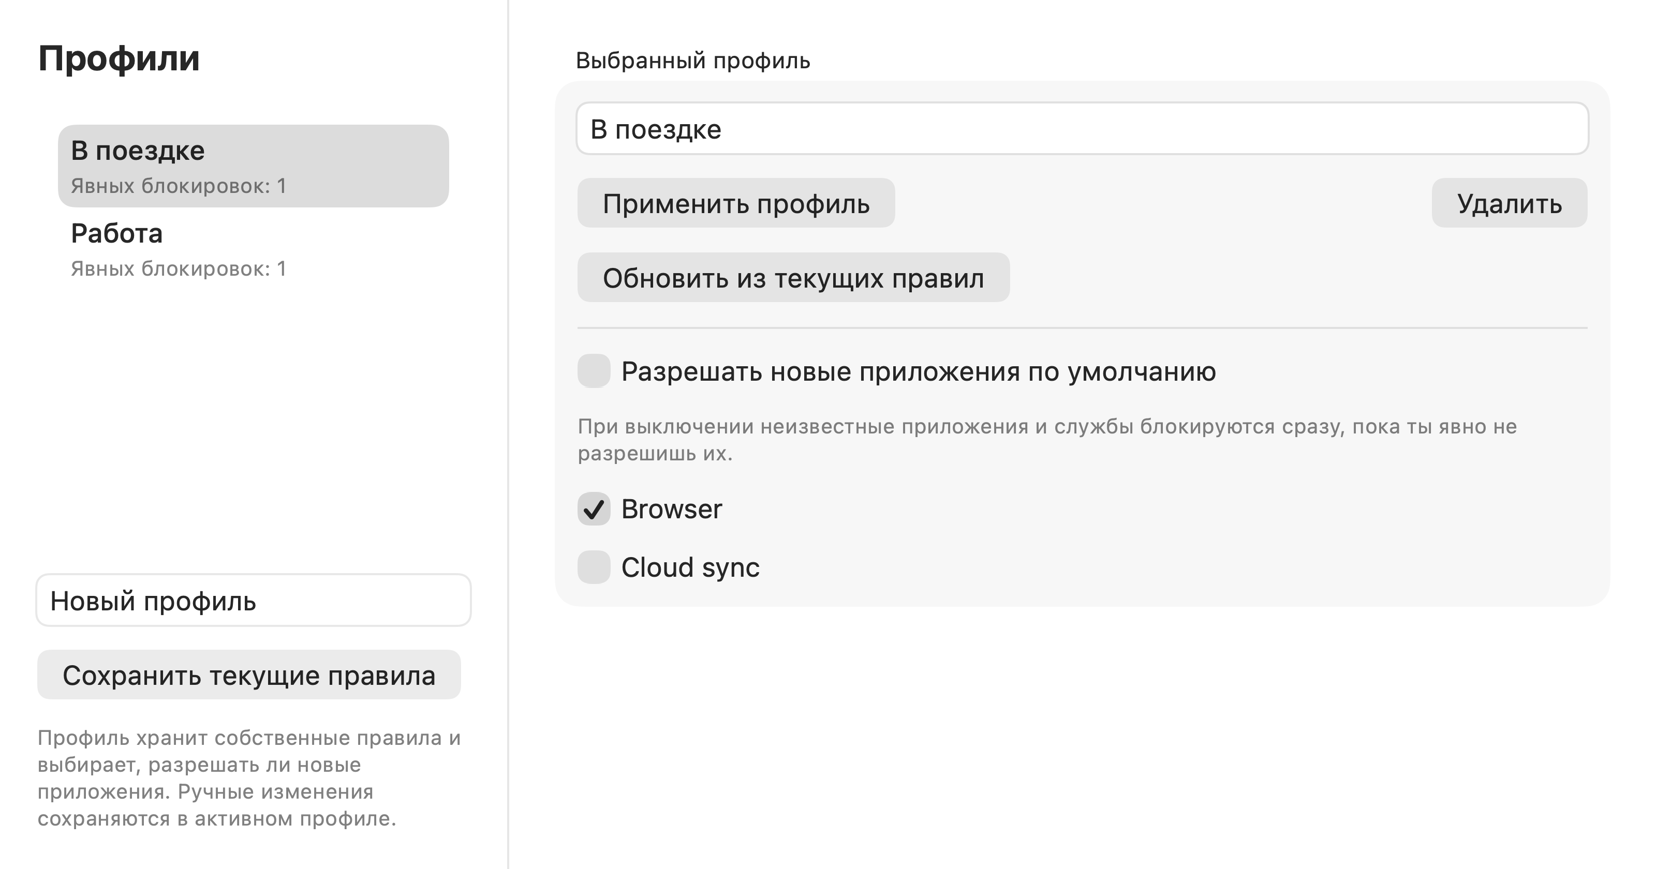This screenshot has width=1656, height=869.
Task: Focus the selected profile name field
Action: click(1083, 129)
